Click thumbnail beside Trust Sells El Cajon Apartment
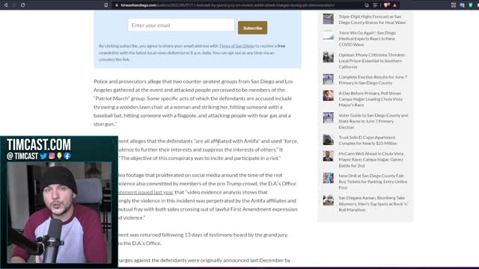Image resolution: width=479 pixels, height=269 pixels. pyautogui.click(x=329, y=140)
